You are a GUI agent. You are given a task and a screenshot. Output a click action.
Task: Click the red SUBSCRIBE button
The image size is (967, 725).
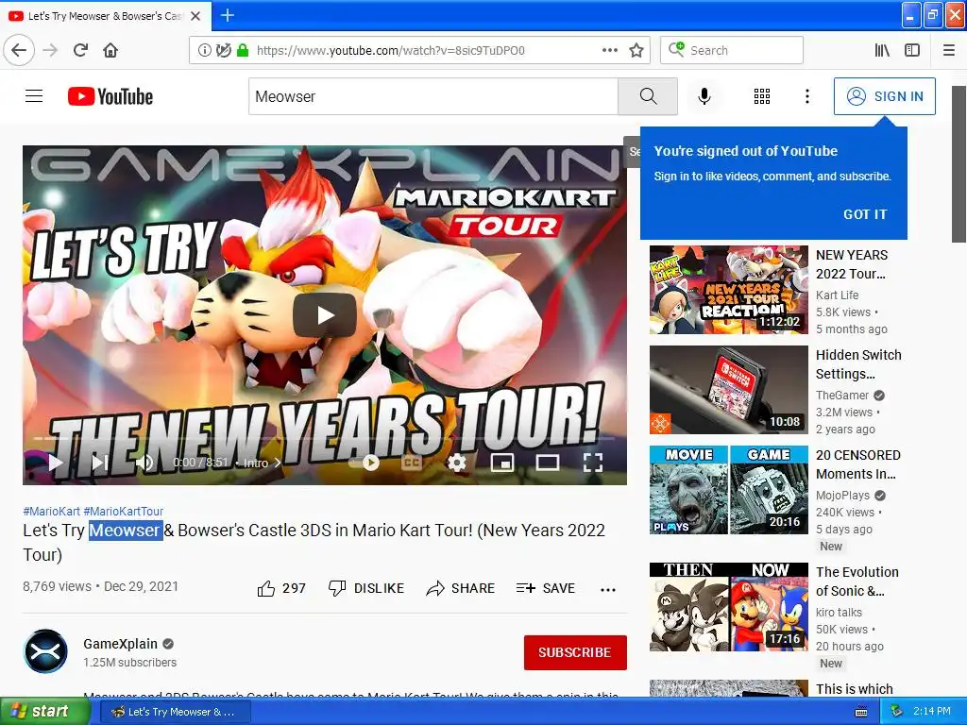[575, 652]
